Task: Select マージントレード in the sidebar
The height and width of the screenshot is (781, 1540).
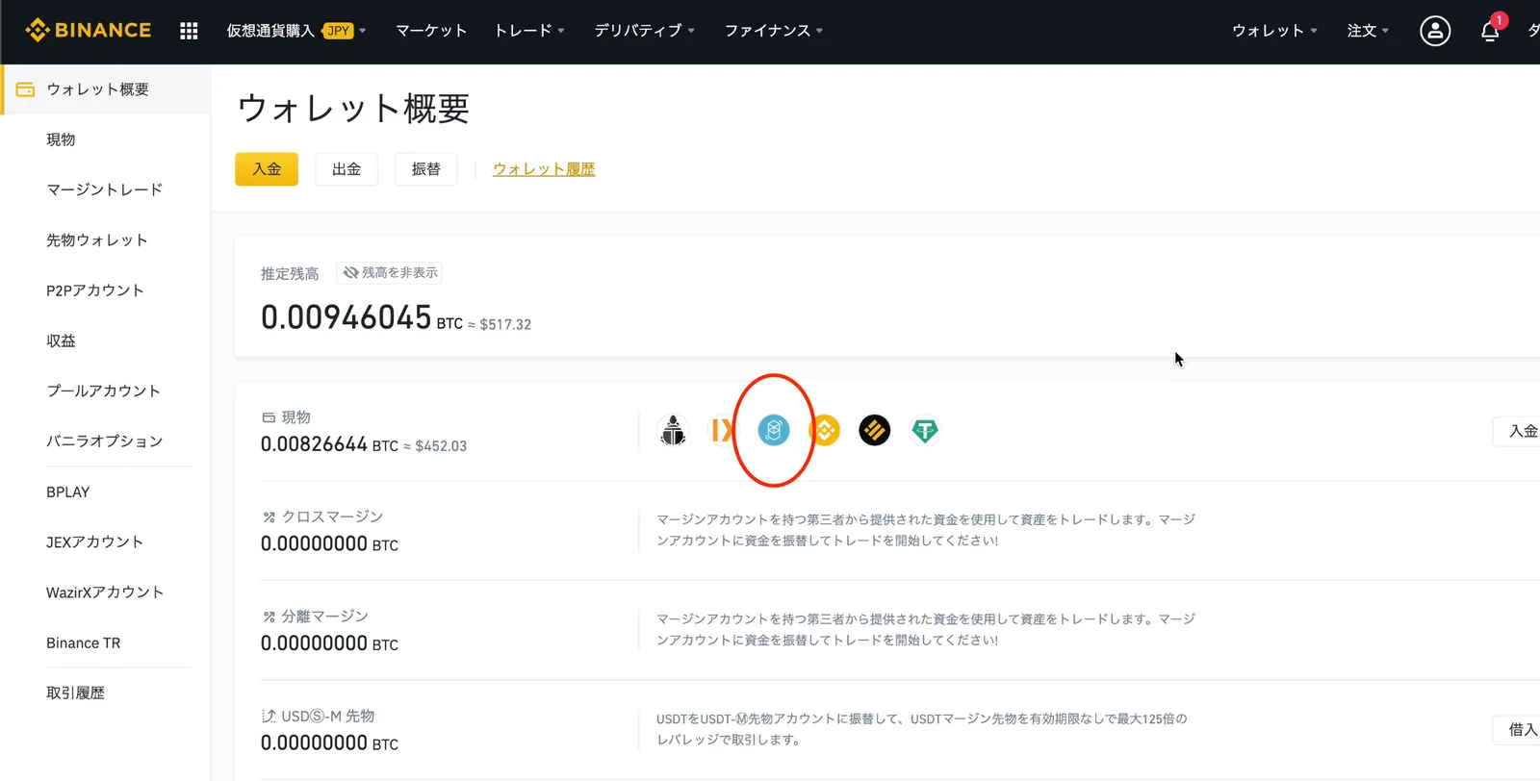Action: coord(106,189)
